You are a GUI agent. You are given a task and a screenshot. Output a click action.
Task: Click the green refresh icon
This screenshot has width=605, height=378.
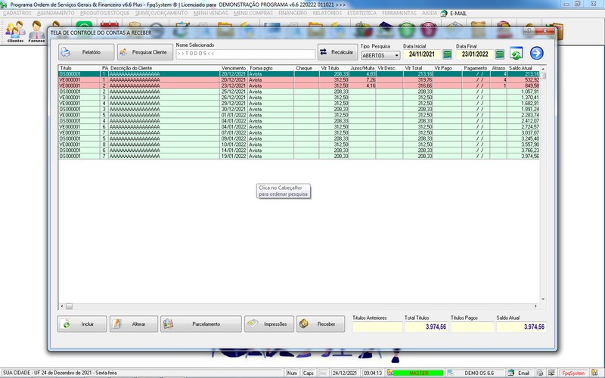point(516,53)
